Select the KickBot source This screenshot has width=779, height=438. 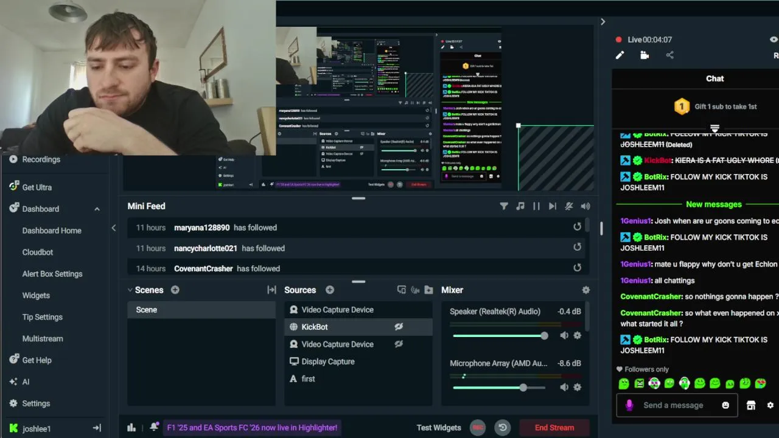pos(358,327)
